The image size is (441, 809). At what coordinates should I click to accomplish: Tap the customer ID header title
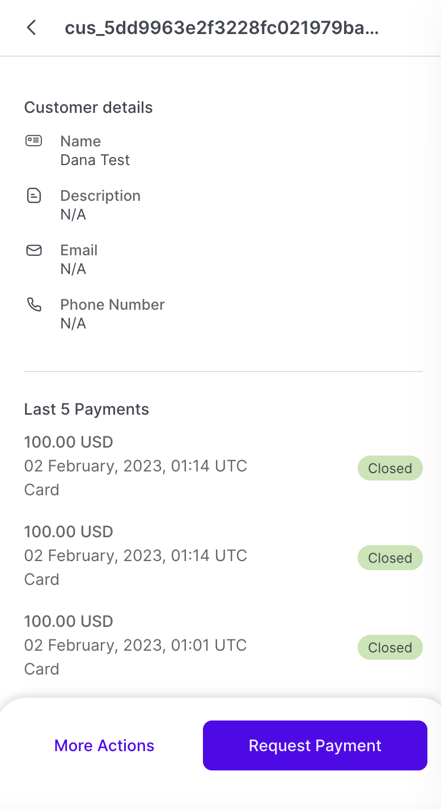point(221,28)
